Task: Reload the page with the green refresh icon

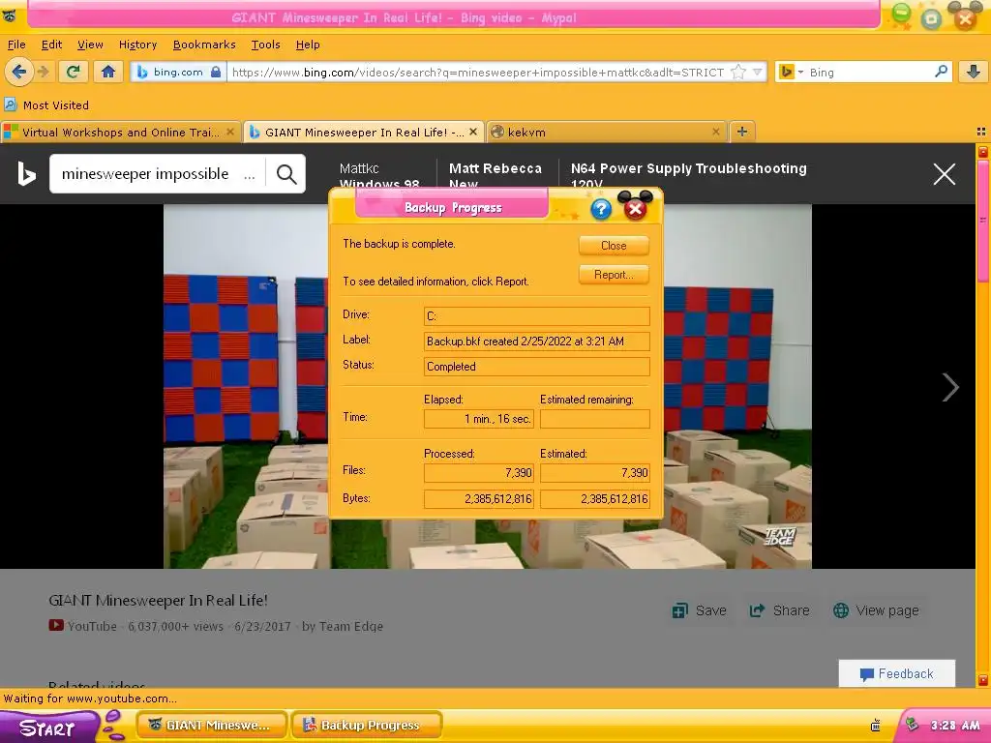Action: (x=74, y=72)
